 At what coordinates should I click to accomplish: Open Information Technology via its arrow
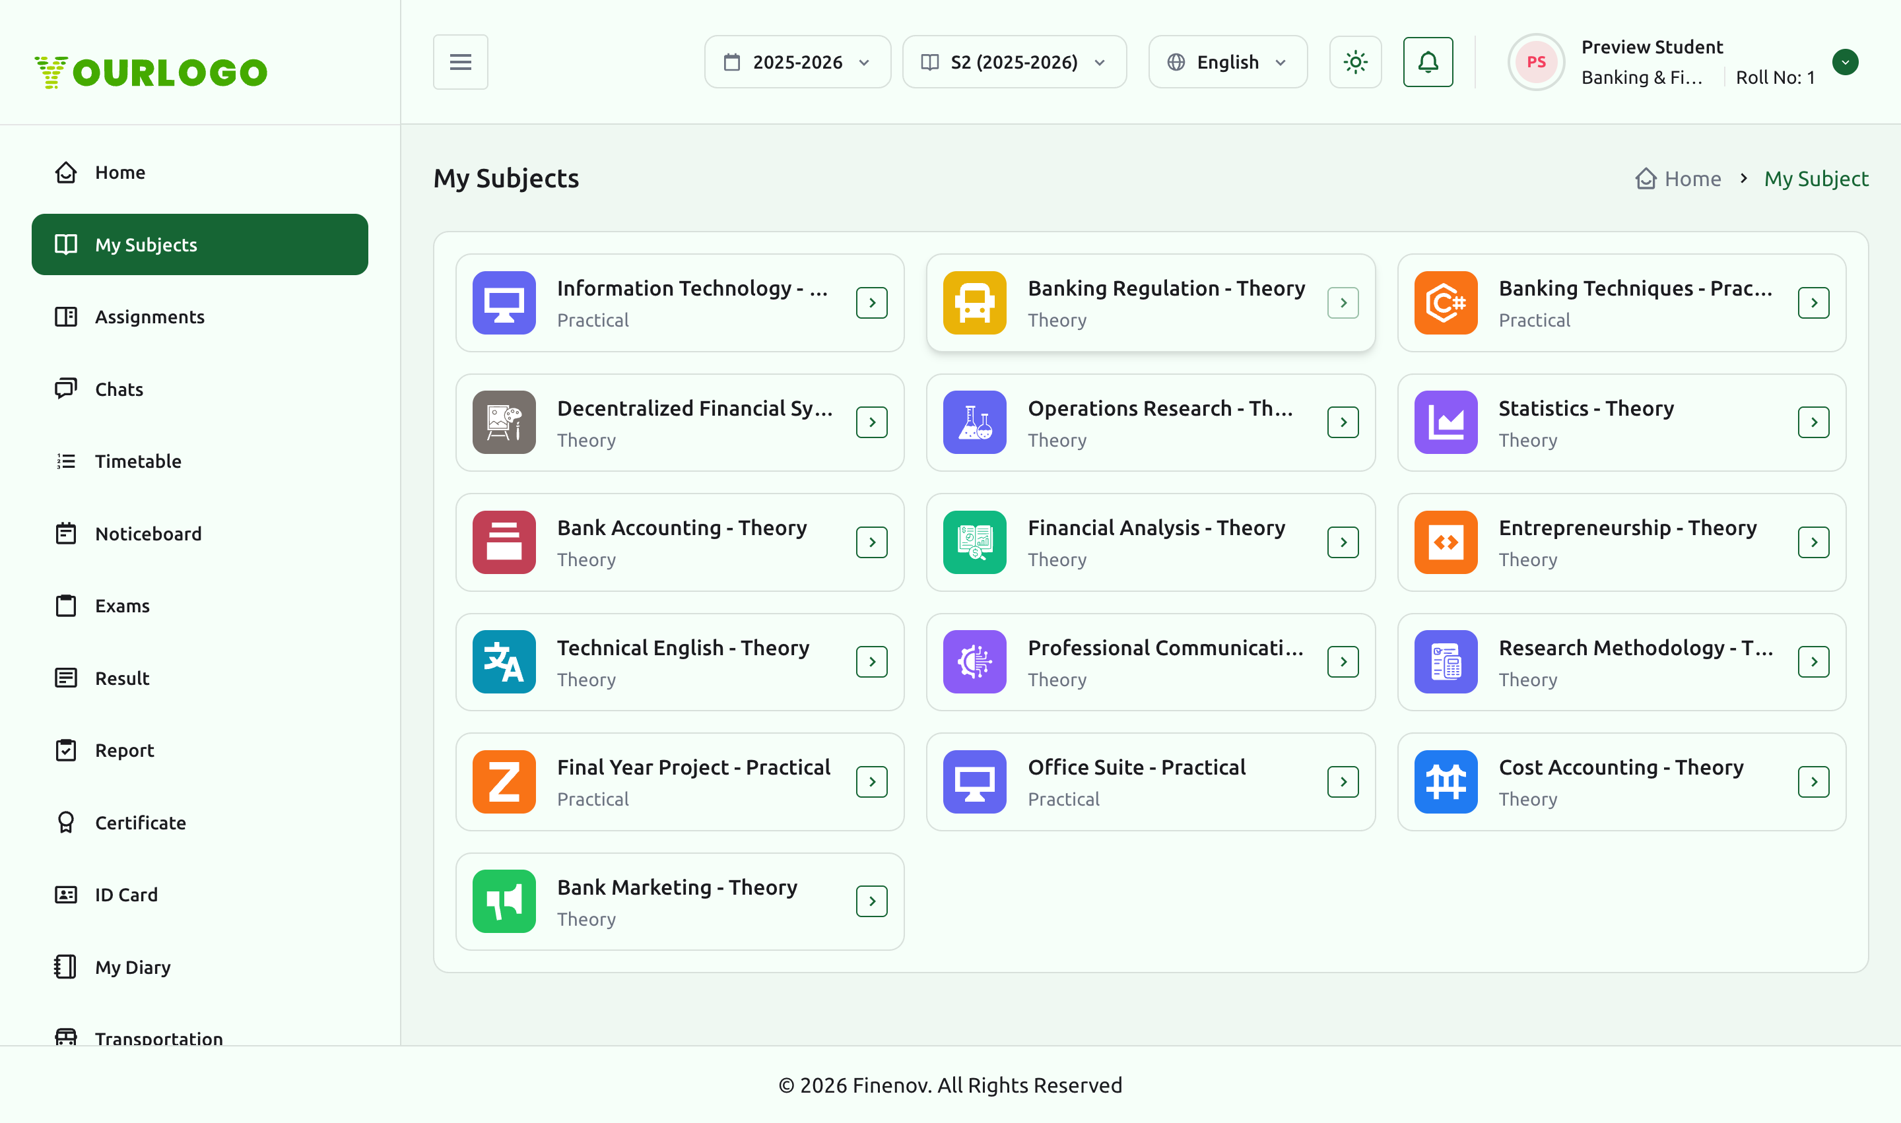pyautogui.click(x=871, y=303)
